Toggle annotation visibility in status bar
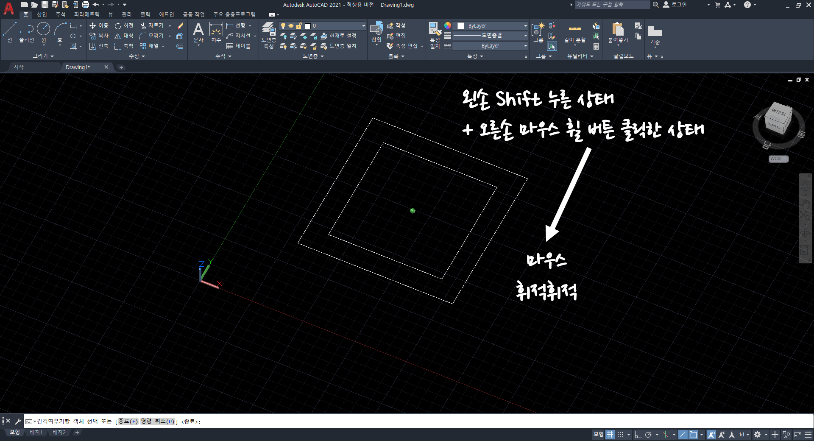Image resolution: width=814 pixels, height=441 pixels. click(x=711, y=435)
